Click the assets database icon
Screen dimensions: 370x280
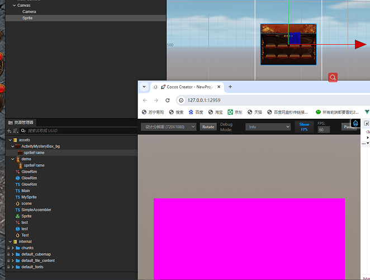(15, 140)
